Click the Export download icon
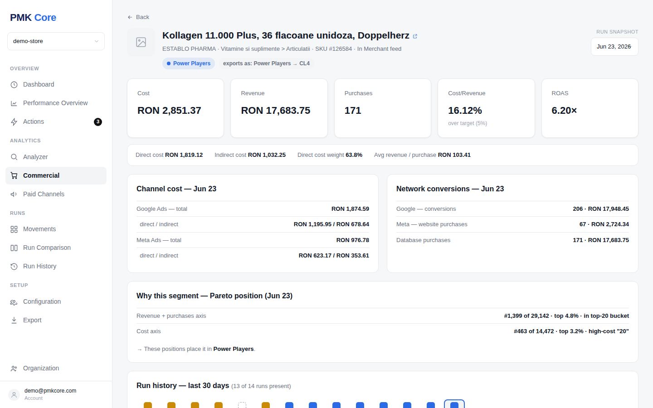This screenshot has height=408, width=653. (14, 321)
